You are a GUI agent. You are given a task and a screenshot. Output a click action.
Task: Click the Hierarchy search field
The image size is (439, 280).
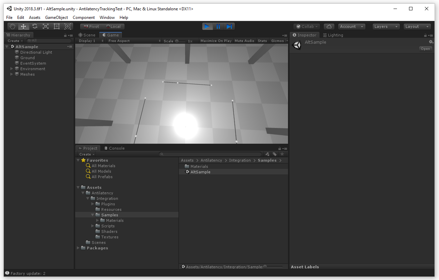[49, 41]
